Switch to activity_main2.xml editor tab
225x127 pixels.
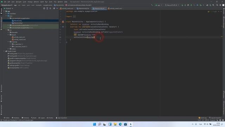pos(116,8)
